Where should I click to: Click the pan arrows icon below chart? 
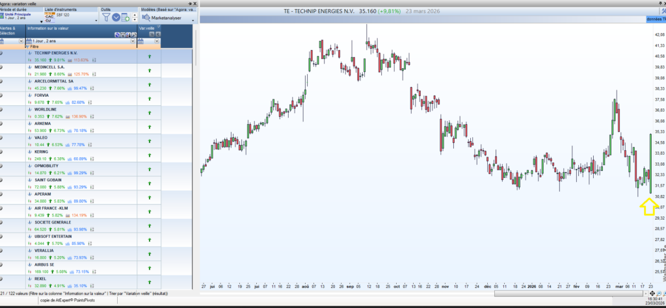652,294
